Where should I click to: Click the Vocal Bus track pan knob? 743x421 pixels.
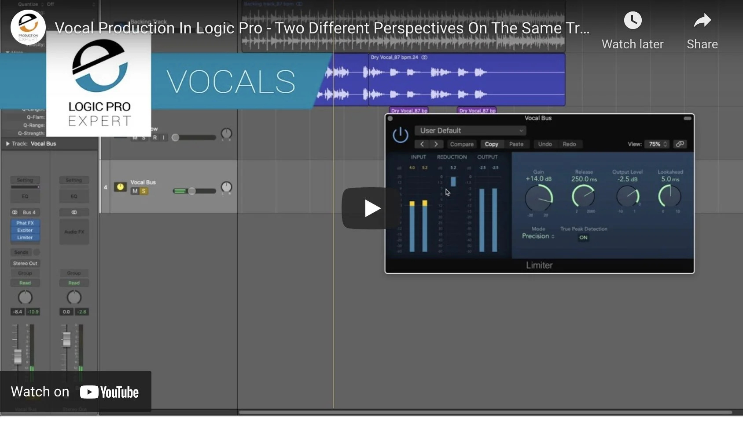(x=226, y=187)
